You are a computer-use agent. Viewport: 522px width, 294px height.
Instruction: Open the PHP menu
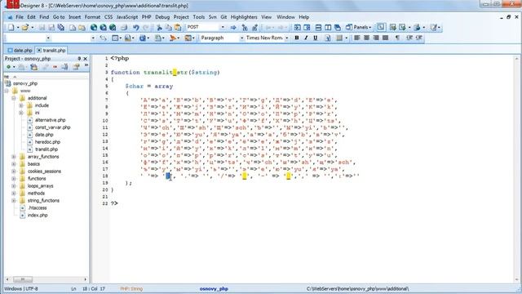[146, 17]
